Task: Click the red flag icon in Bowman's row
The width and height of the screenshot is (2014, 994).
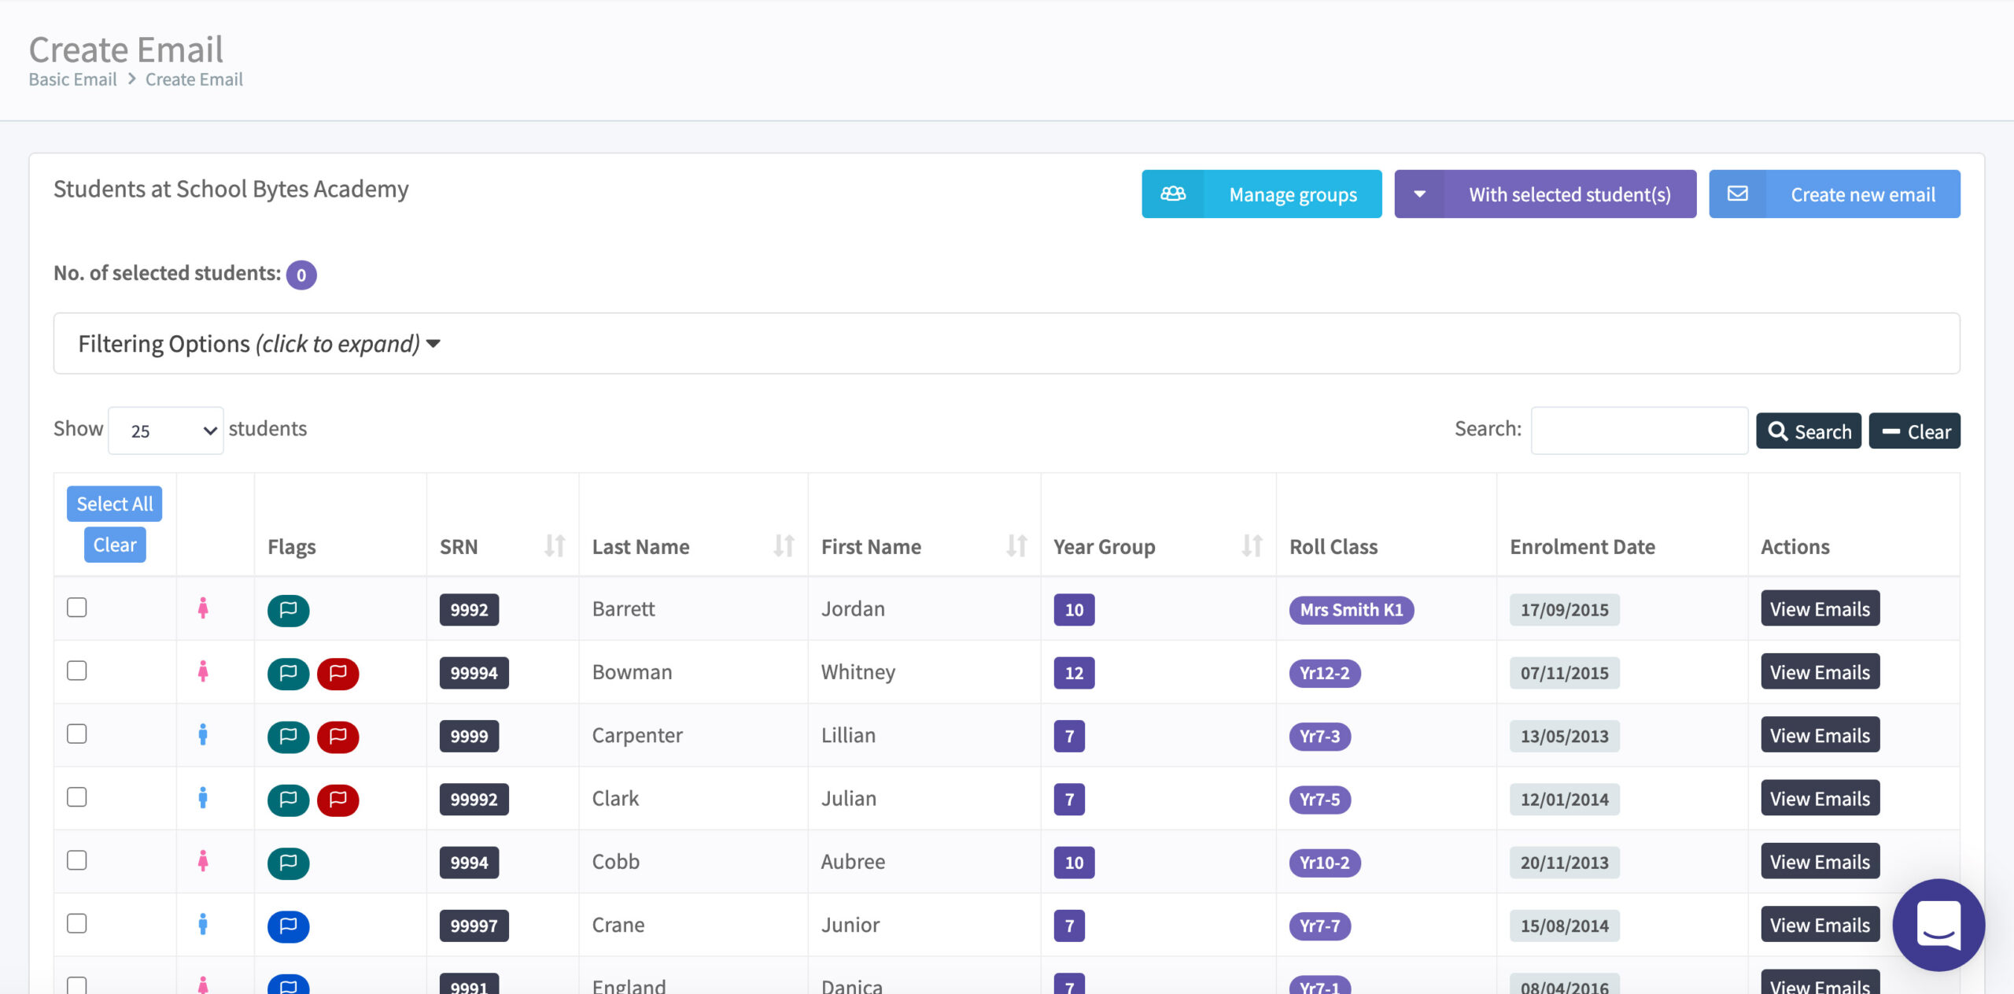Action: pos(338,673)
